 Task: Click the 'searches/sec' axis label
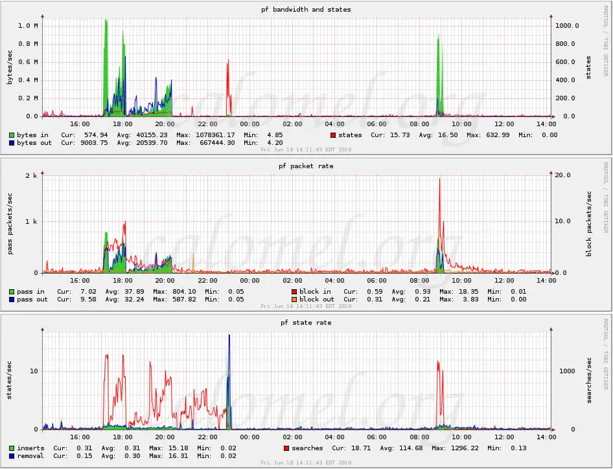click(589, 380)
